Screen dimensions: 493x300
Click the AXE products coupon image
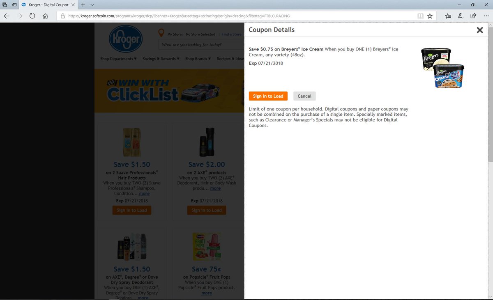207,142
